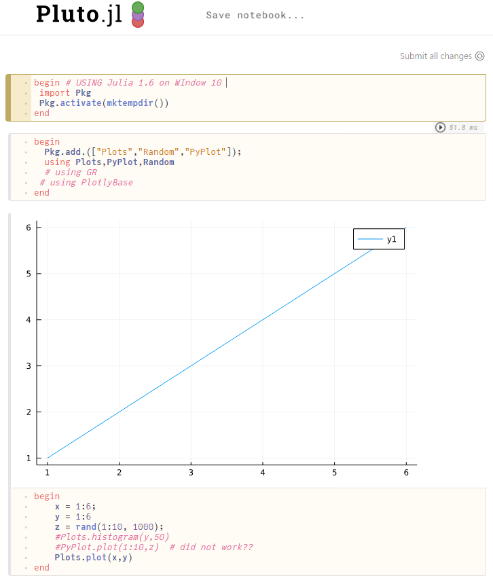The width and height of the screenshot is (493, 578).
Task: Click the Julia three-dots logo icon
Action: (138, 15)
